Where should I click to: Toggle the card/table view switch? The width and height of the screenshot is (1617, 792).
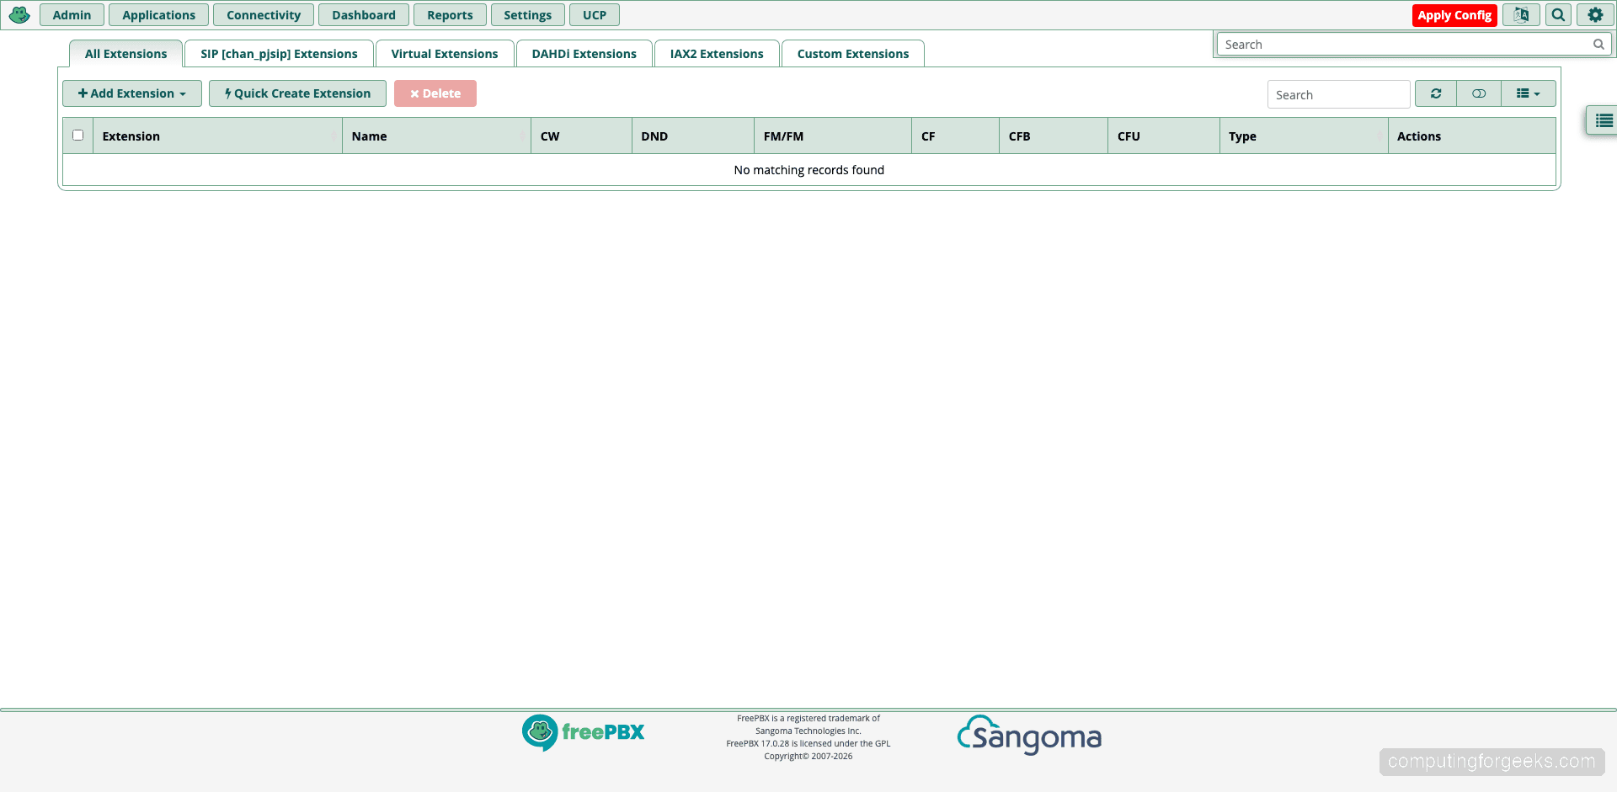click(1478, 93)
